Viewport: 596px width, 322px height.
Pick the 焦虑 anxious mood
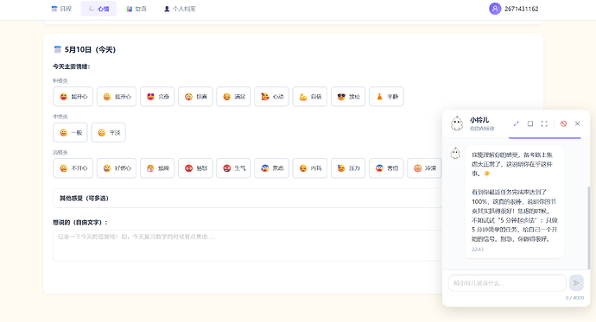(272, 168)
